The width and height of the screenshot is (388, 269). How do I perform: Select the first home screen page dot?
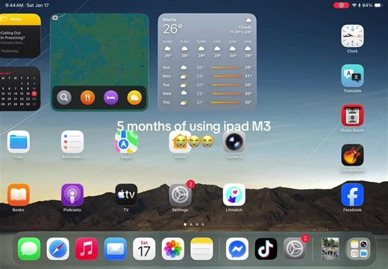coord(185,224)
